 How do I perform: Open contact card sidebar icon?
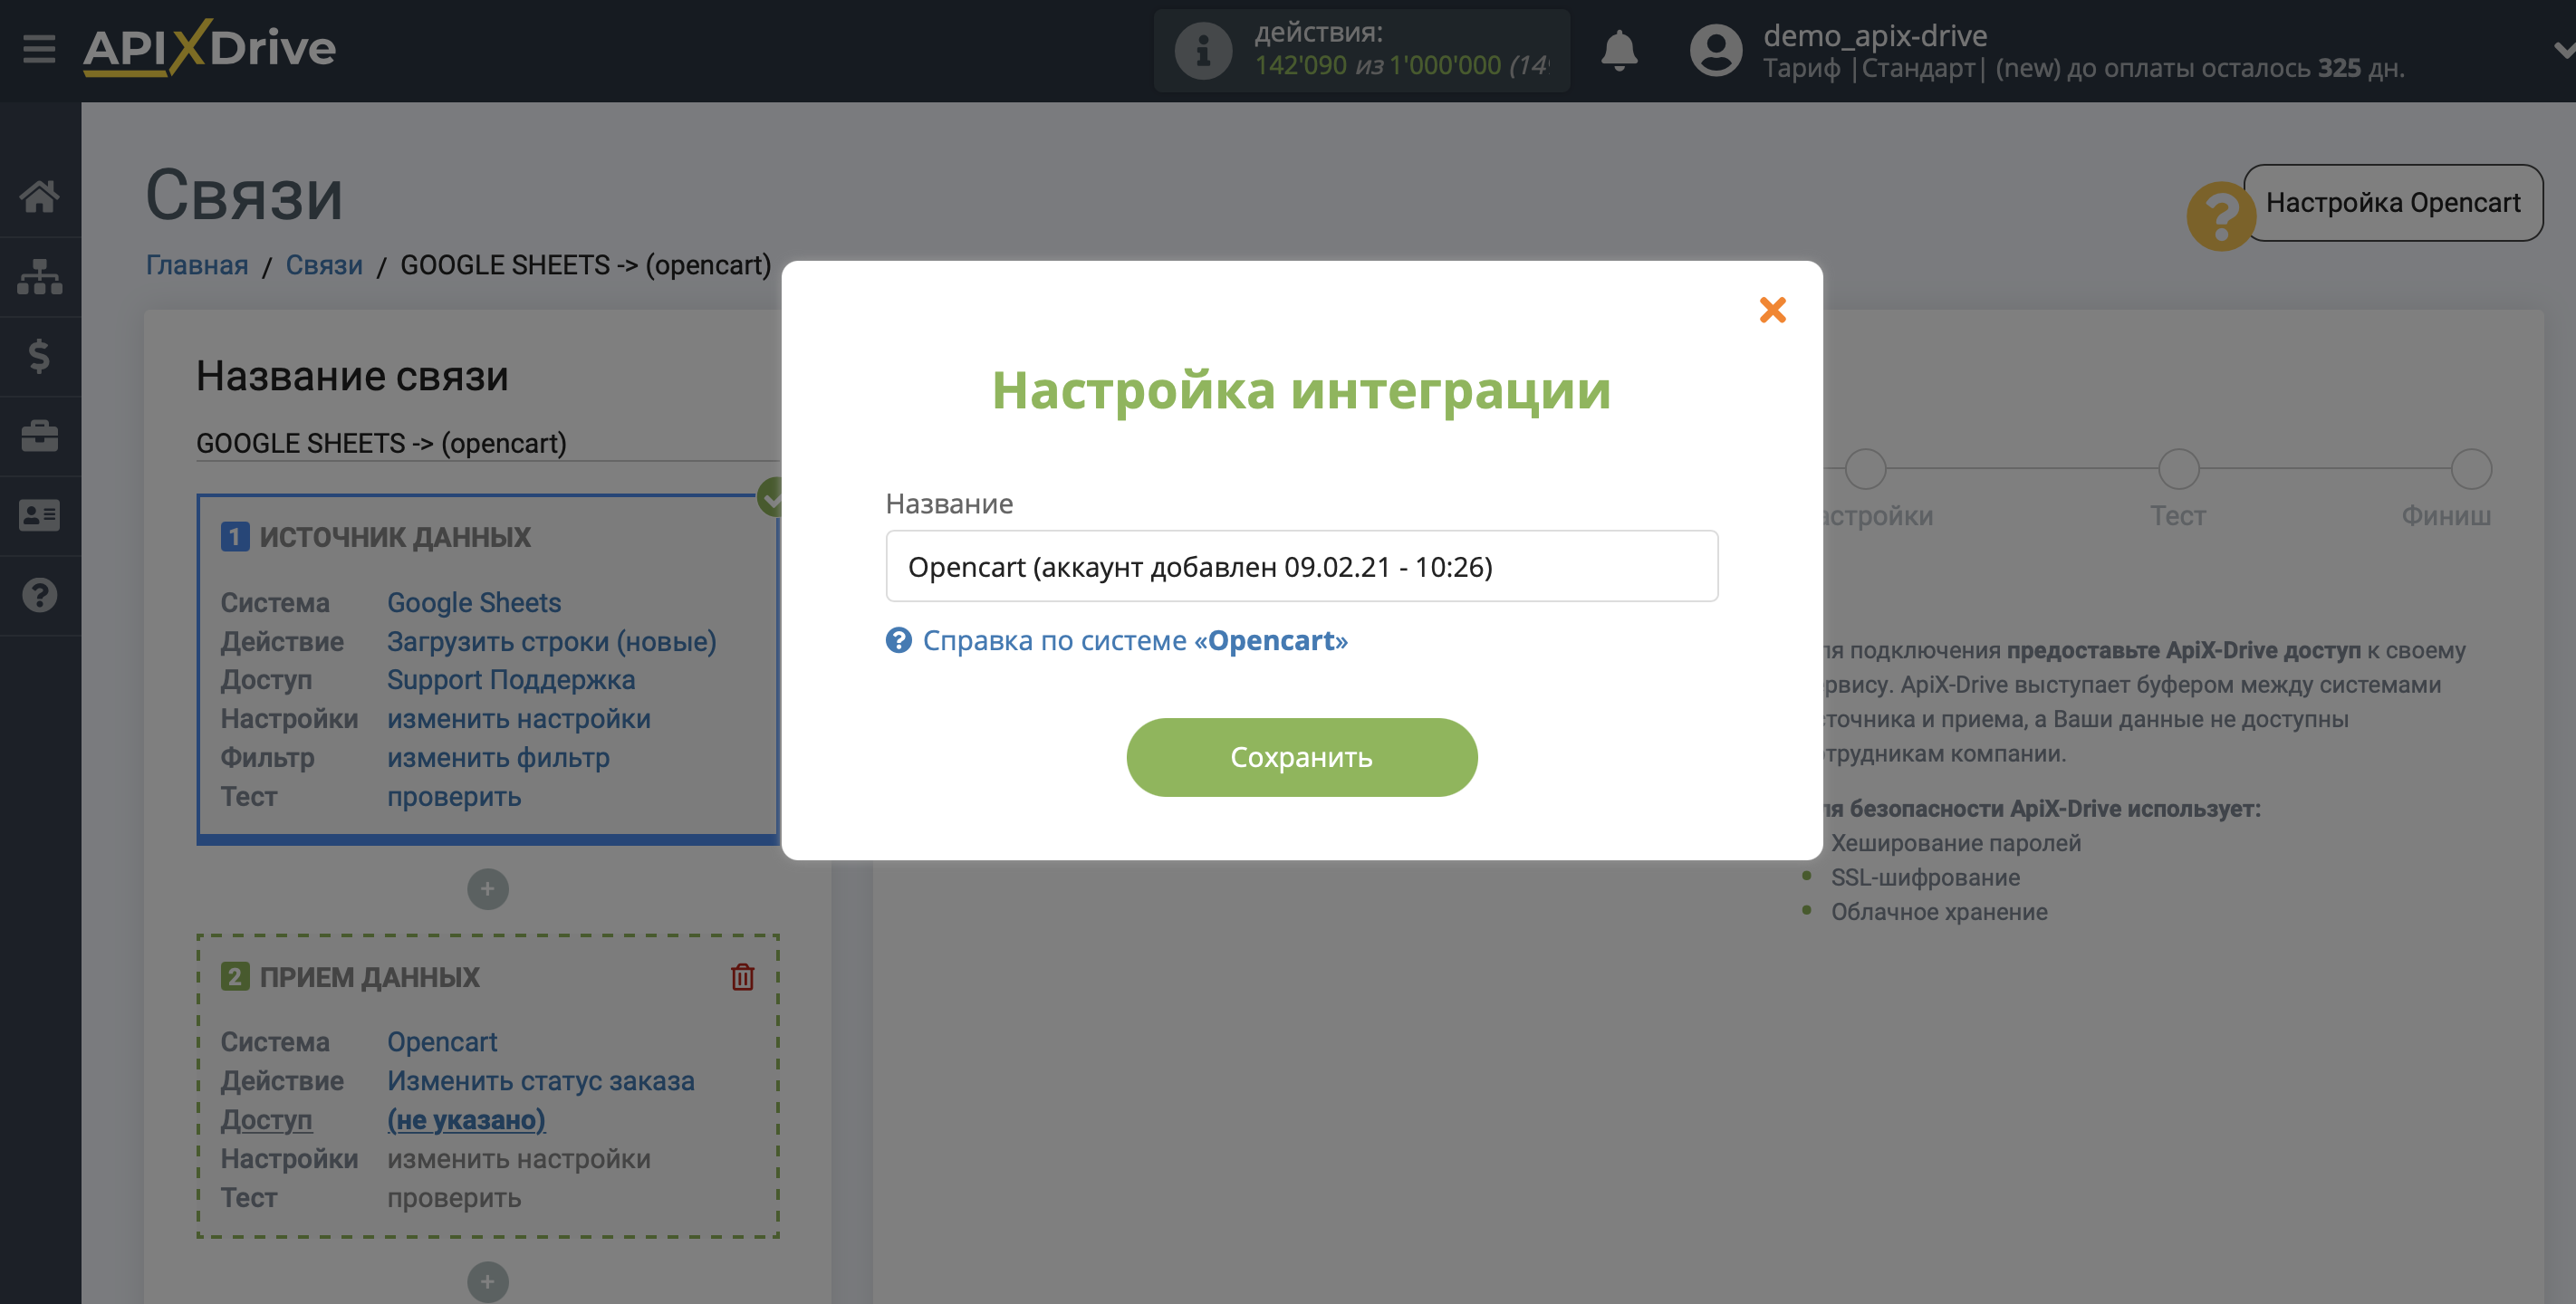40,516
